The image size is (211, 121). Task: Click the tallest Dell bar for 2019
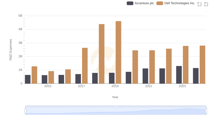118,52
